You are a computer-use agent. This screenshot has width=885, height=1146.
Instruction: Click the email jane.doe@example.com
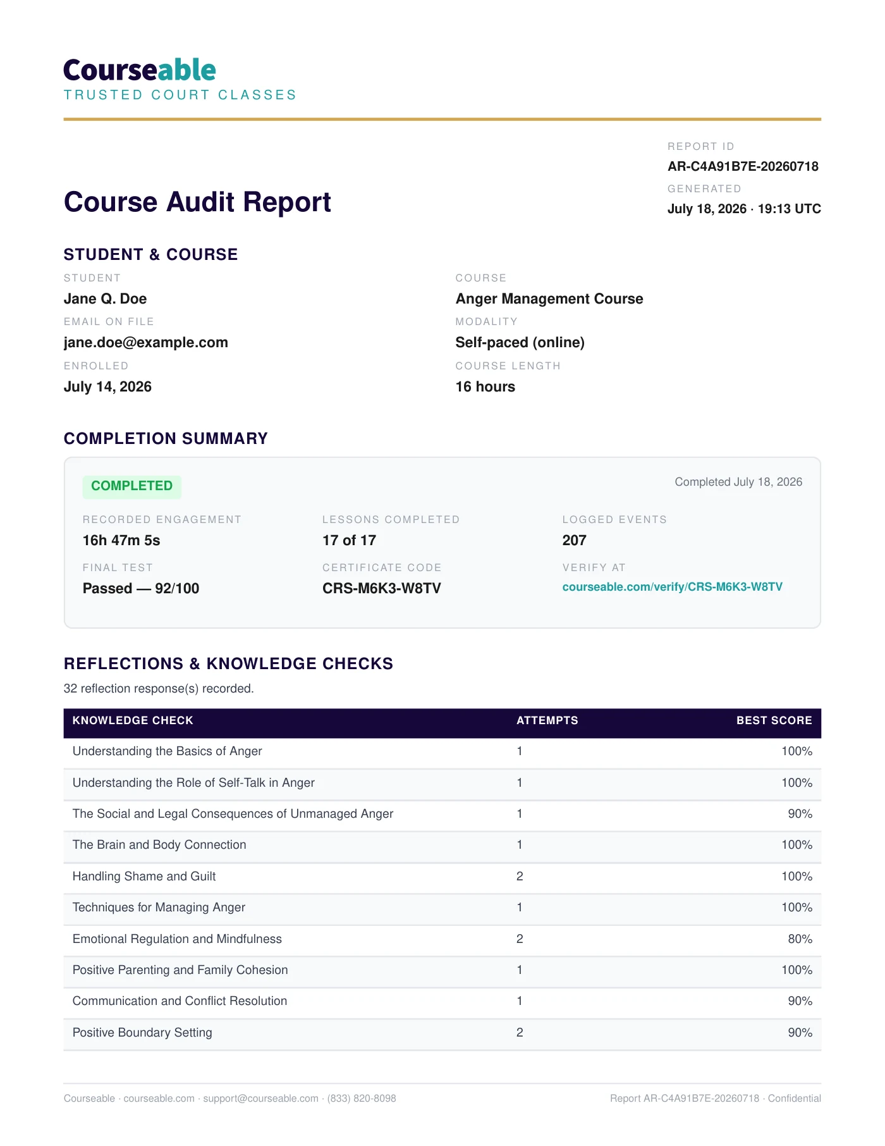pos(146,342)
